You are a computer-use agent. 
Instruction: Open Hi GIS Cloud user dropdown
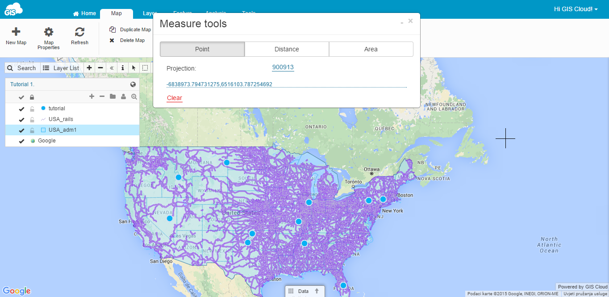[x=576, y=9]
